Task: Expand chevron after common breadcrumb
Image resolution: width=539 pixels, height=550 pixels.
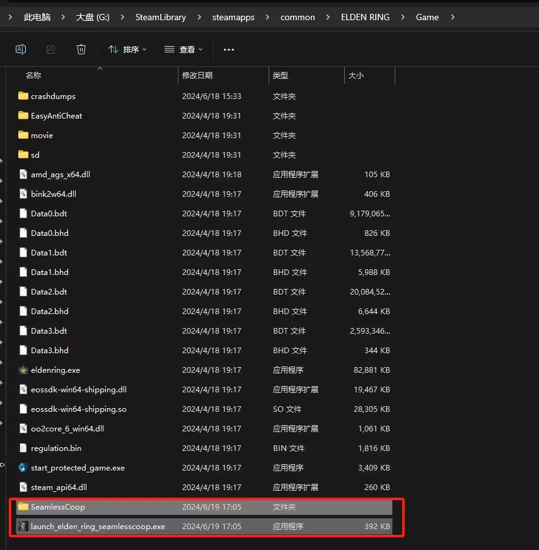Action: click(328, 17)
